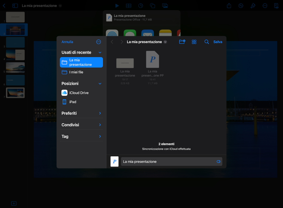283x208 pixels.
Task: Open the folder title dropdown in the dialog
Action: tap(165, 42)
